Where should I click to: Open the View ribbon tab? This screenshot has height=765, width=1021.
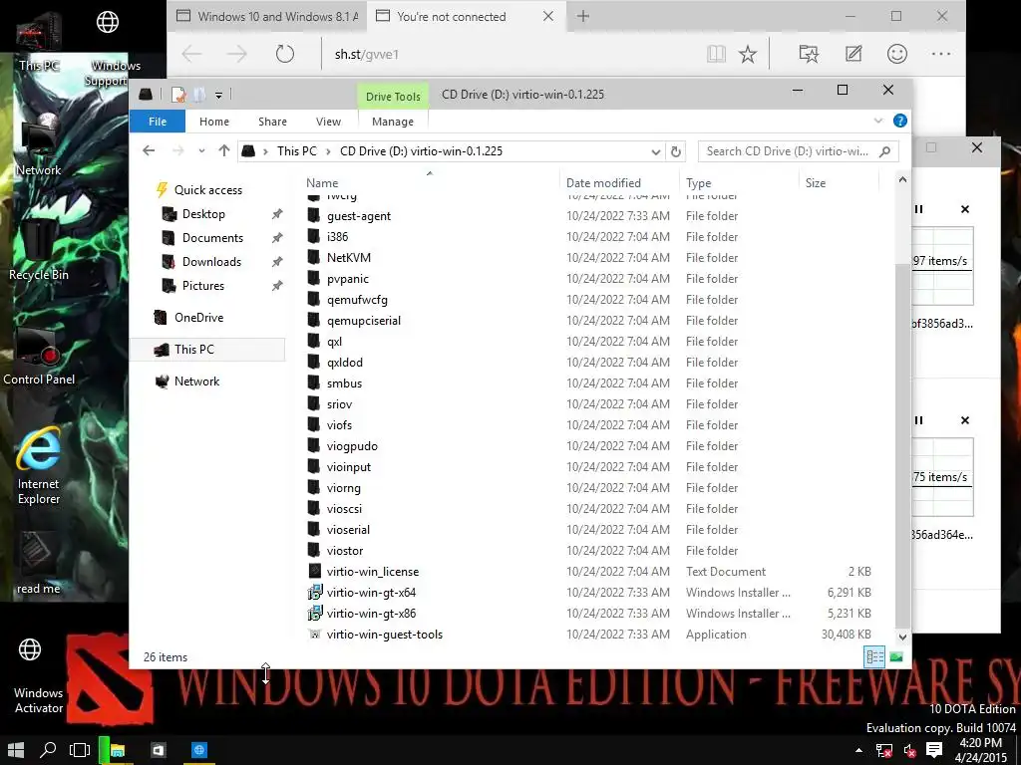(x=328, y=122)
